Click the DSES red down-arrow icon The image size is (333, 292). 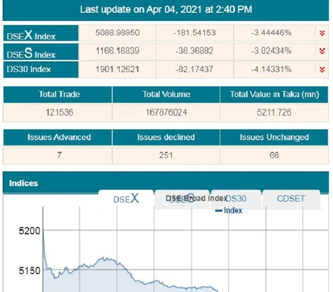pos(322,51)
